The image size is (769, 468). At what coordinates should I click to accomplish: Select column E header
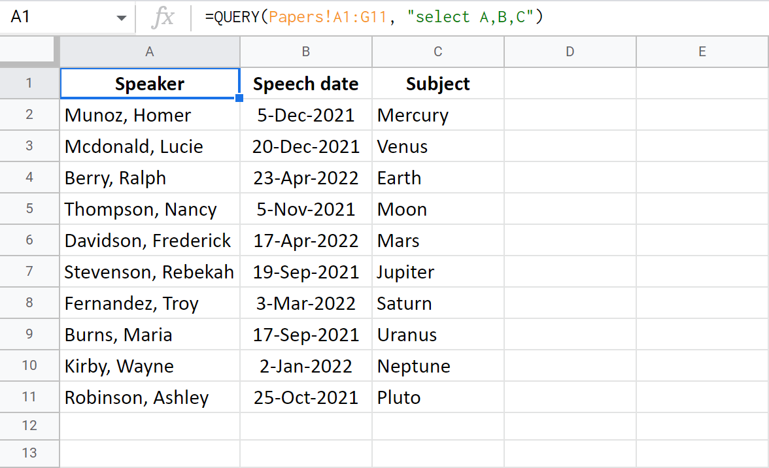pyautogui.click(x=702, y=52)
